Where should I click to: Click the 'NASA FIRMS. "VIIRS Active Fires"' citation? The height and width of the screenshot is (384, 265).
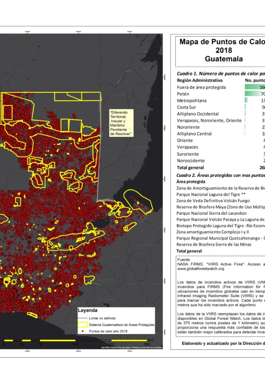coord(210,264)
